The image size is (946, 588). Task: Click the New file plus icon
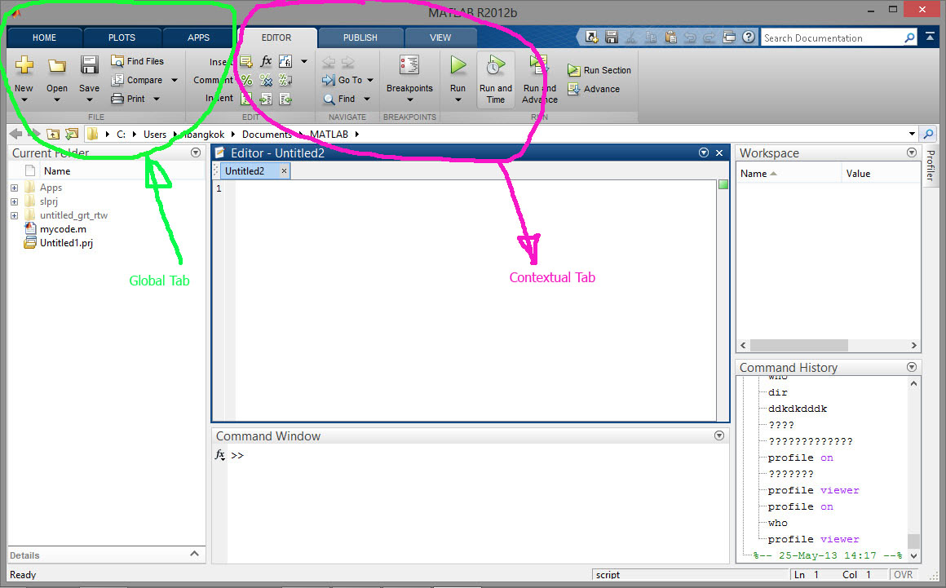click(x=24, y=64)
